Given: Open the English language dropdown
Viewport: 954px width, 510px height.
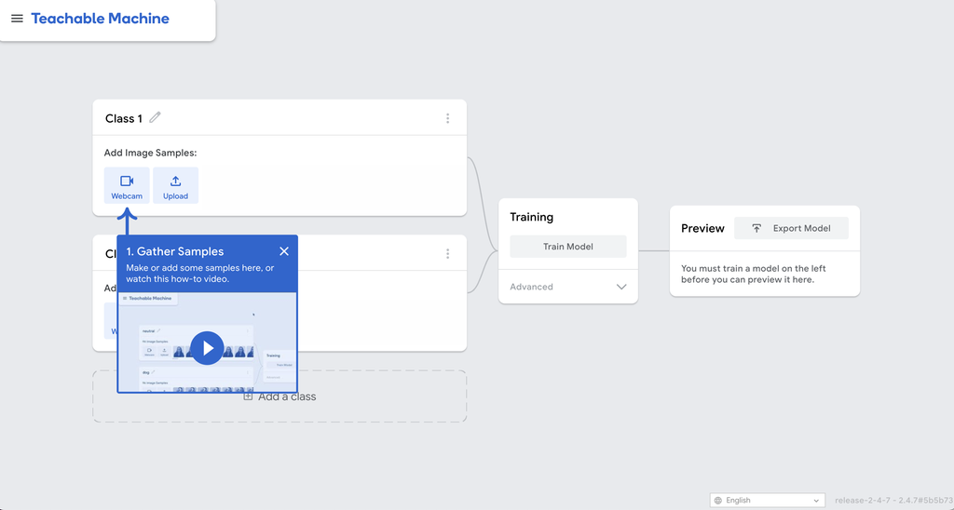Looking at the screenshot, I should (x=767, y=500).
